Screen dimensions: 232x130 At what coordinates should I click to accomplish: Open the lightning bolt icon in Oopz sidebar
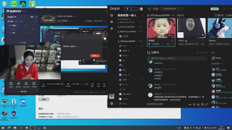pyautogui.click(x=112, y=29)
